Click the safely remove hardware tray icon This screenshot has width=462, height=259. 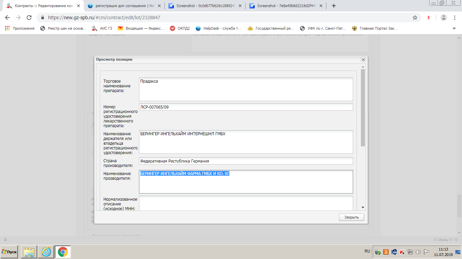coord(378,252)
